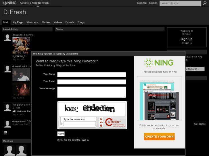This screenshot has width=209, height=156.
Task: Click the search magnifier icon
Action: coord(205,3)
